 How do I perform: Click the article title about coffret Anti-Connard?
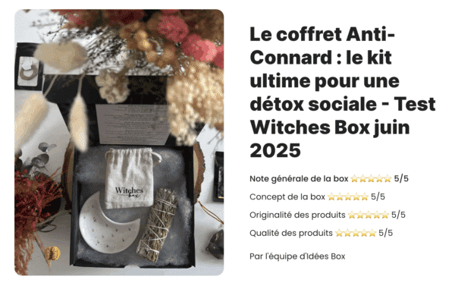[x=343, y=93]
